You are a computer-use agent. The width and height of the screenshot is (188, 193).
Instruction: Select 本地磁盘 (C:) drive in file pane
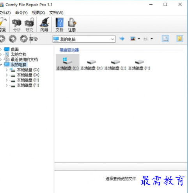pos(67,63)
